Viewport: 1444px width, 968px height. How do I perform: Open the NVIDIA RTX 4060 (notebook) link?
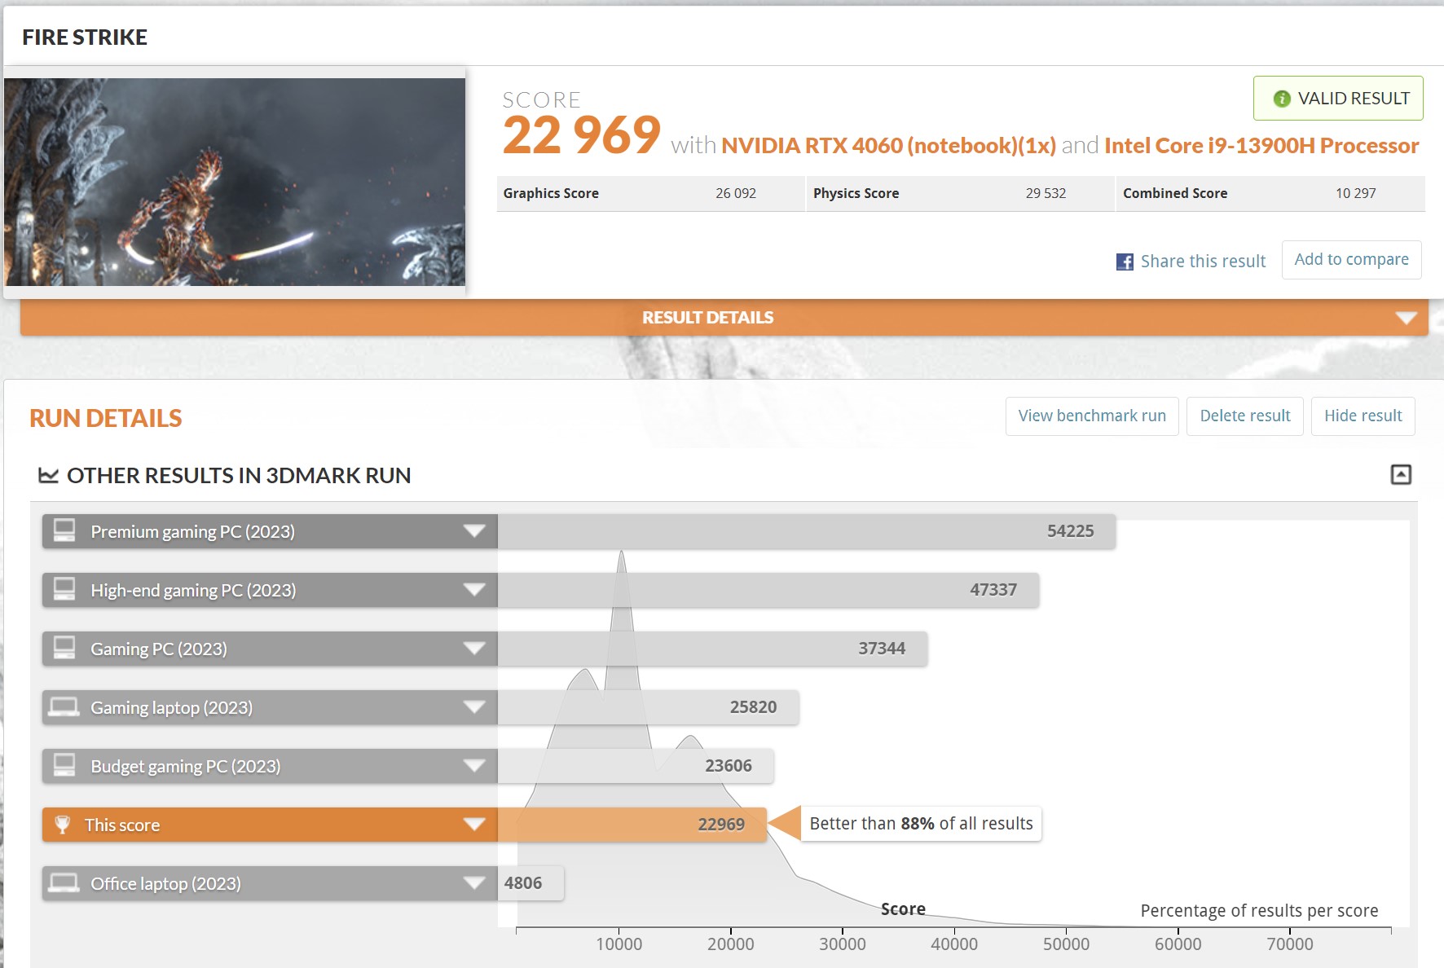[888, 146]
